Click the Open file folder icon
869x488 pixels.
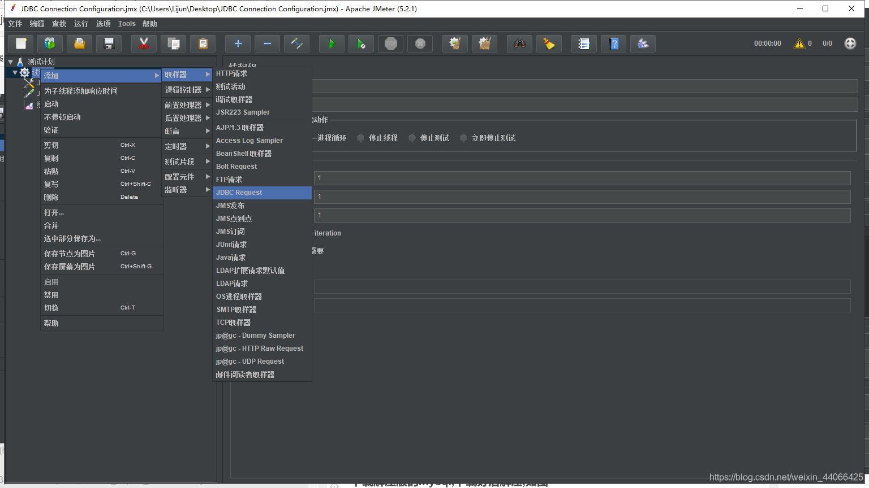[80, 43]
